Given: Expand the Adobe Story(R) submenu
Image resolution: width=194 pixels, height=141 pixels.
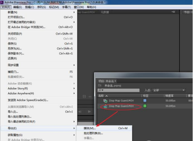Looking at the screenshot, I should pyautogui.click(x=39, y=88).
